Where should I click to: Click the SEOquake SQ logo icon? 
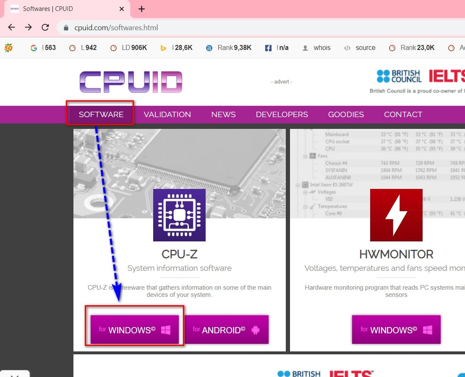pos(8,47)
